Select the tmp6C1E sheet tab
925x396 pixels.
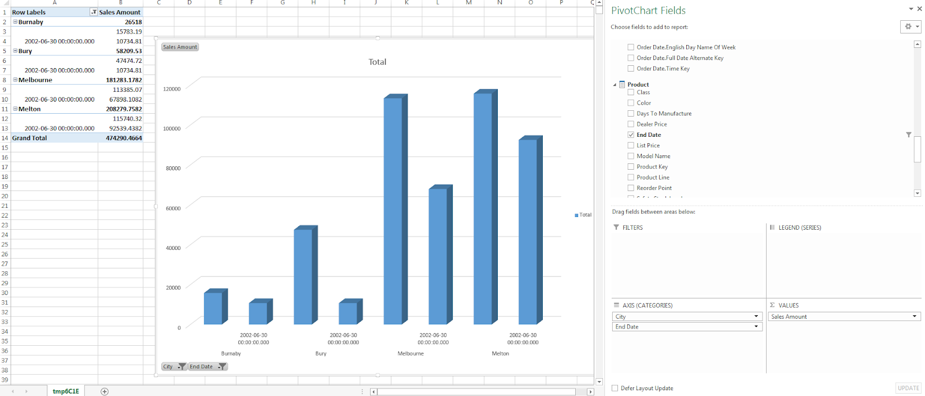tap(66, 391)
